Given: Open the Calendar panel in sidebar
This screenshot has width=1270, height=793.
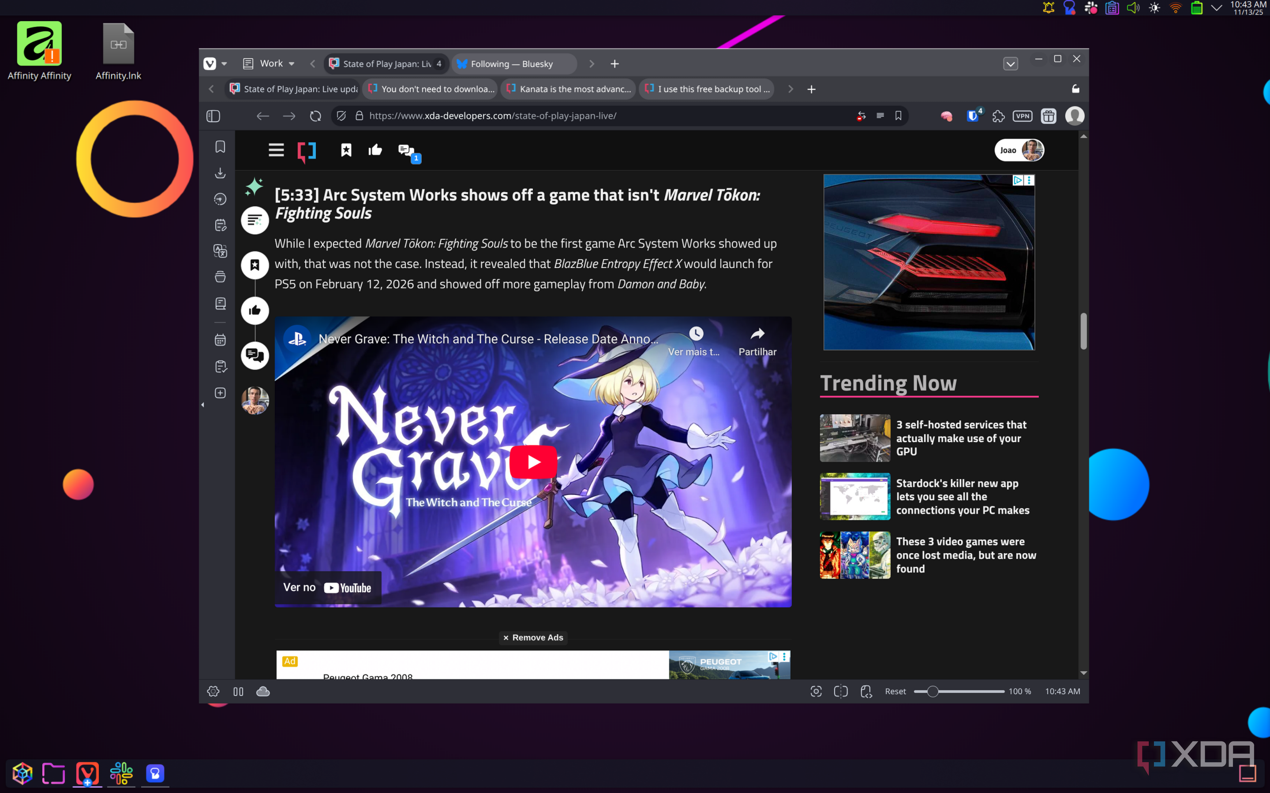Looking at the screenshot, I should point(221,340).
